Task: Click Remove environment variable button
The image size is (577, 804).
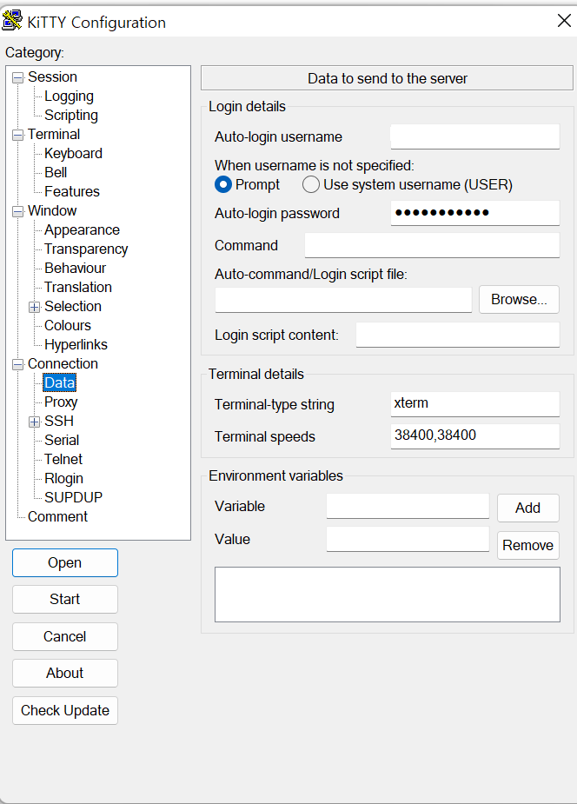Action: pyautogui.click(x=527, y=546)
